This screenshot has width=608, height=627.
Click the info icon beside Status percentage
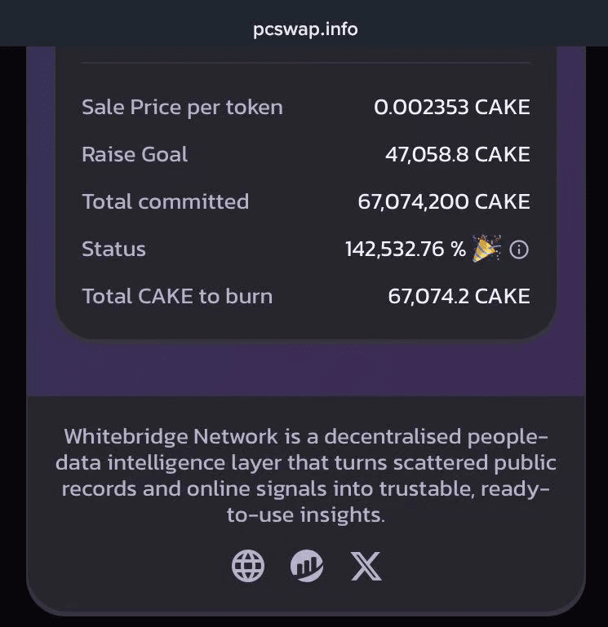[518, 249]
